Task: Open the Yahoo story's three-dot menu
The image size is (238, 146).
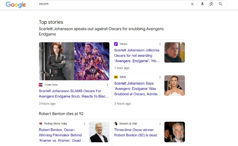Action: tap(160, 44)
